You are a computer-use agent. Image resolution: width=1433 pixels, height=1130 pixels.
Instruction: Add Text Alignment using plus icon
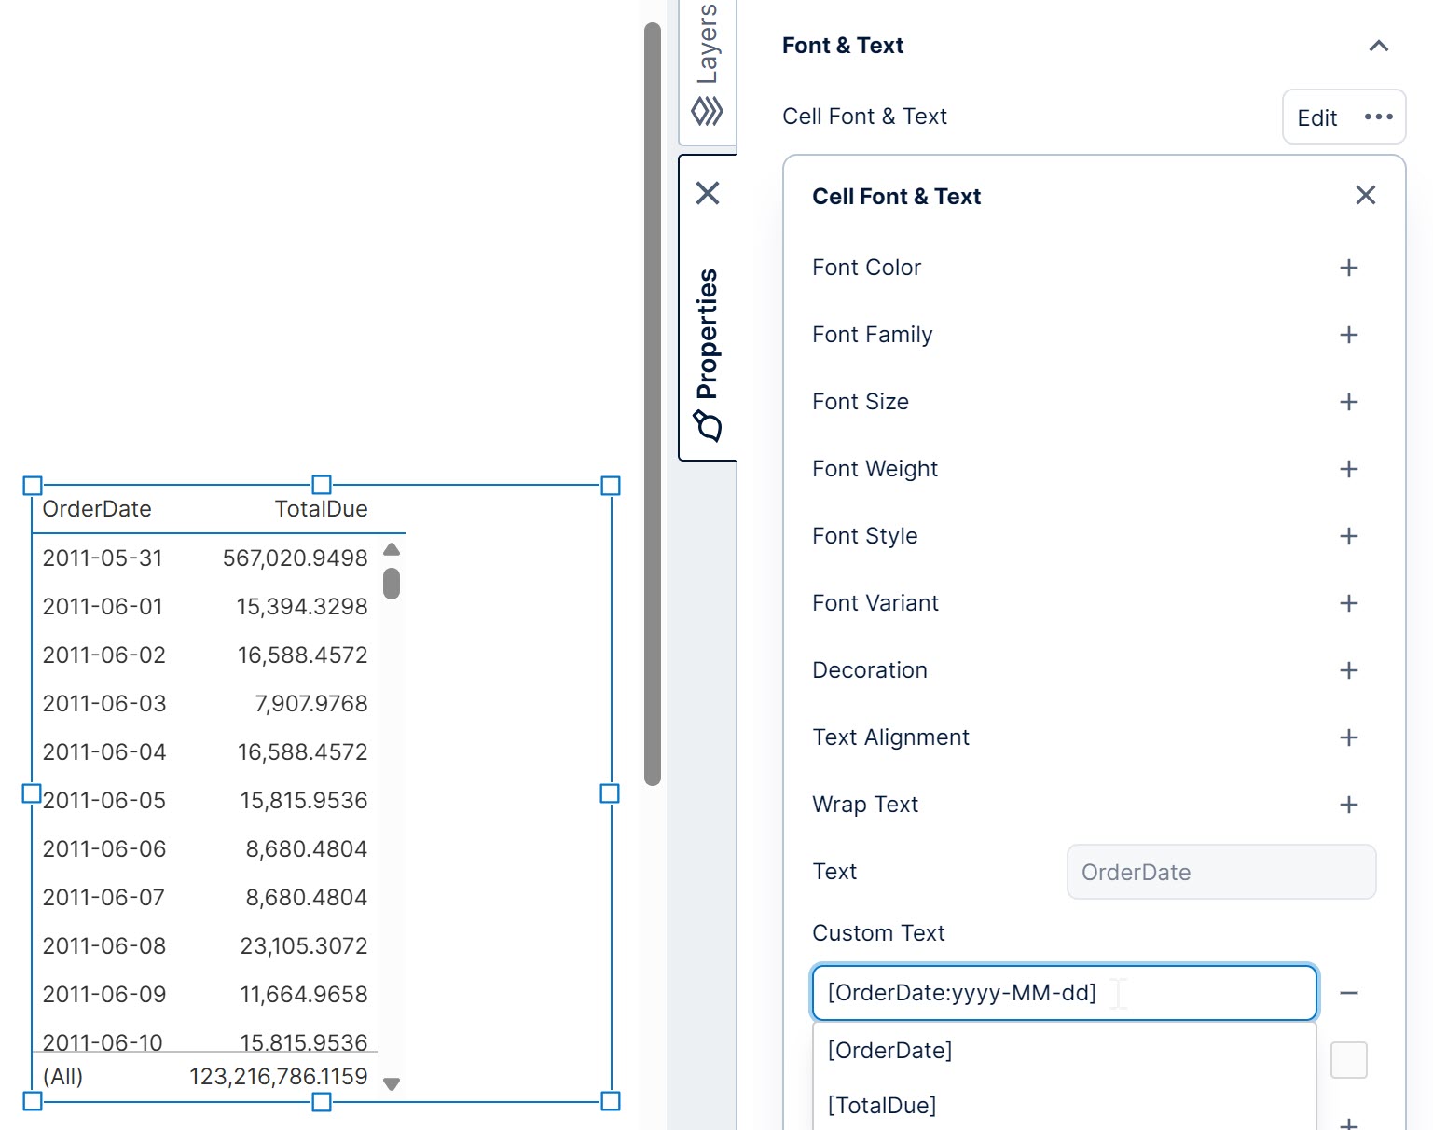click(1348, 737)
